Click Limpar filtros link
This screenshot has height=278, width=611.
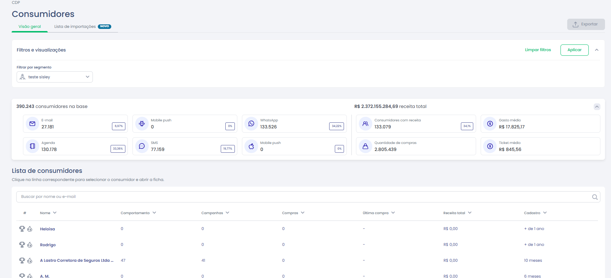(x=538, y=50)
